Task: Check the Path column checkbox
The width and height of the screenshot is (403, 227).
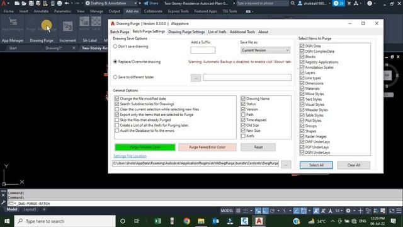Action: (243, 115)
